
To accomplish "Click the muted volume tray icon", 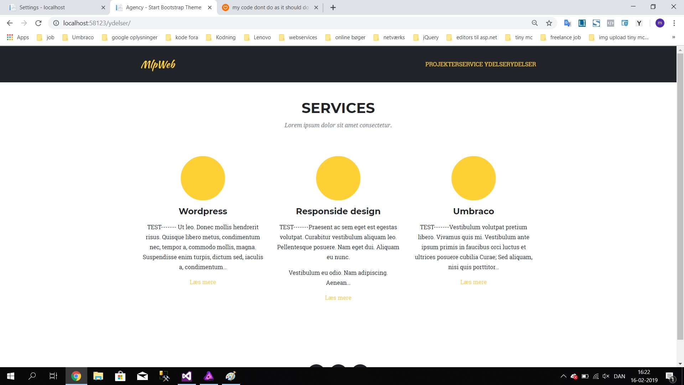I will (606, 376).
